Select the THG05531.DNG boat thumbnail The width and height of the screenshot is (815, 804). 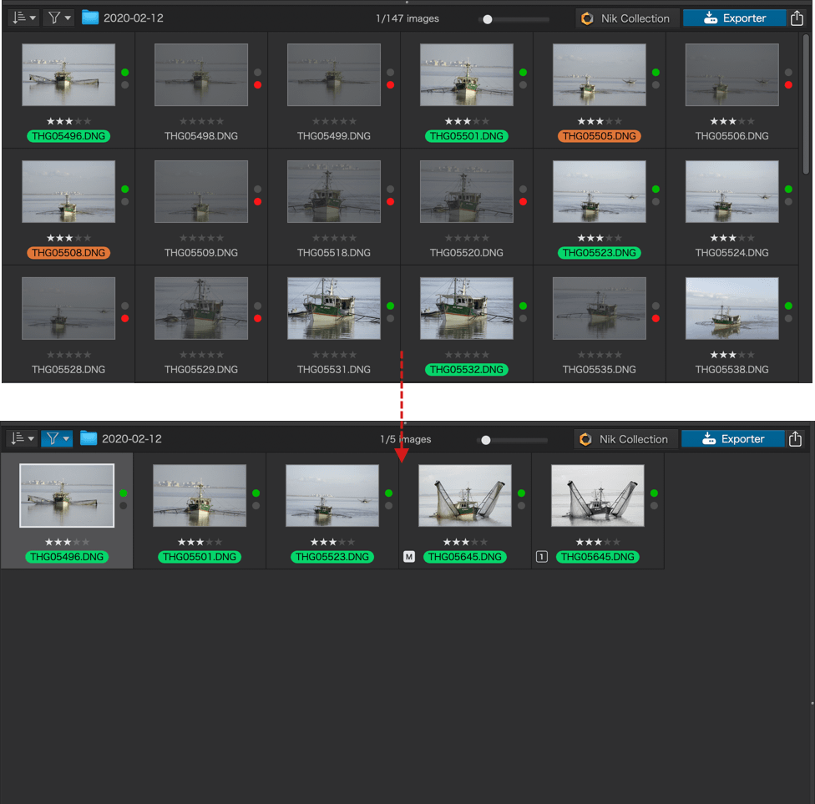tap(334, 308)
